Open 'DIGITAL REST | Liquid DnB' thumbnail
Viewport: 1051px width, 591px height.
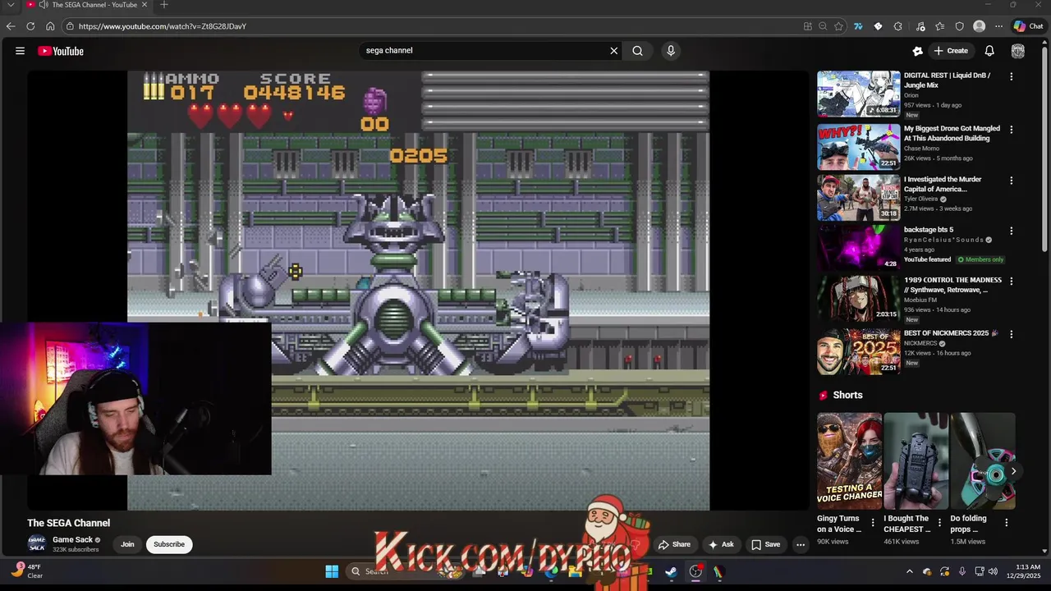pyautogui.click(x=858, y=94)
